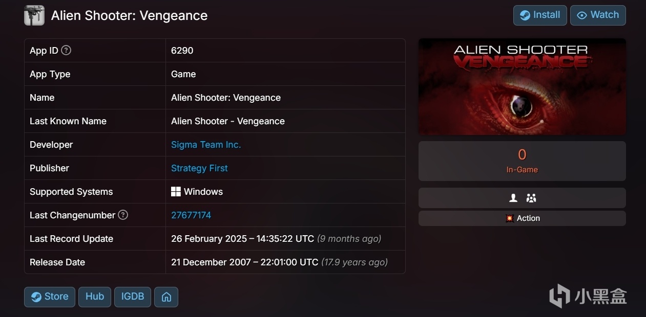Open the Strategy First publisher link
The width and height of the screenshot is (646, 317).
point(199,168)
